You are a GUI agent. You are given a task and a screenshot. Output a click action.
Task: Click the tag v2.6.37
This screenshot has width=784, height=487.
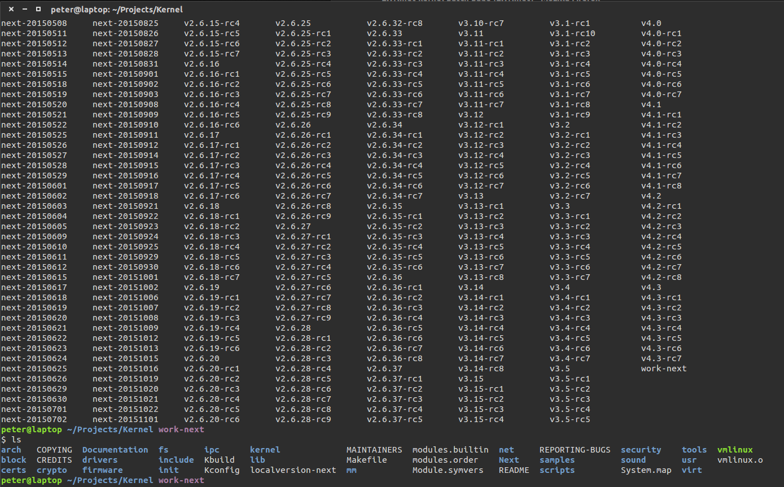point(384,368)
